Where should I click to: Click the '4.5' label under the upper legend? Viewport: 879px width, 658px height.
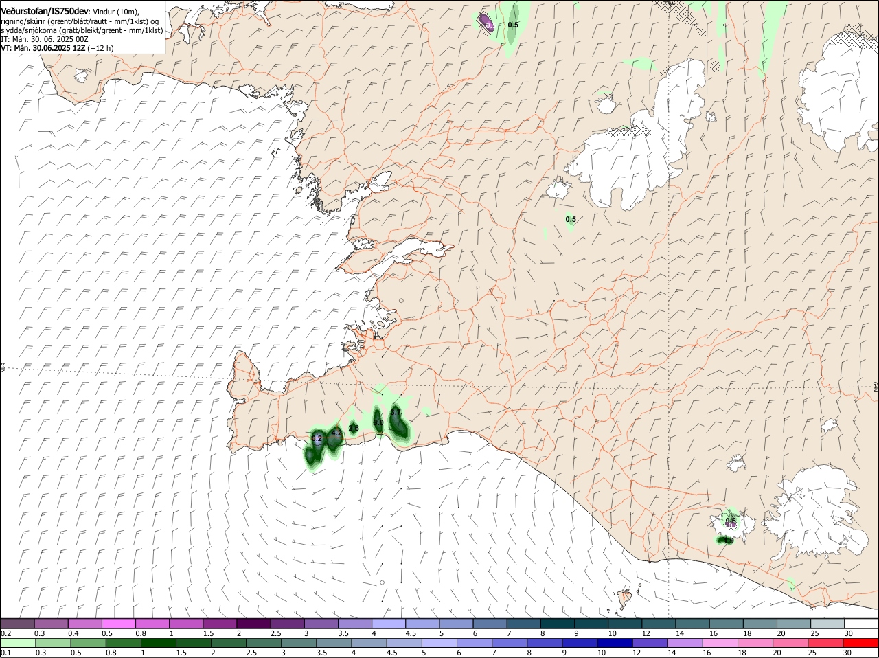[x=411, y=633]
